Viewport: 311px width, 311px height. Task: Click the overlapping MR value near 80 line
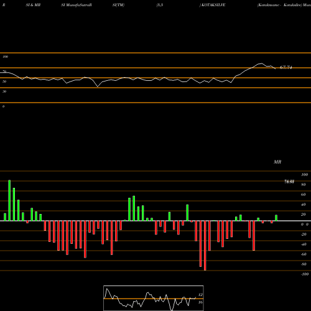pyautogui.click(x=289, y=182)
